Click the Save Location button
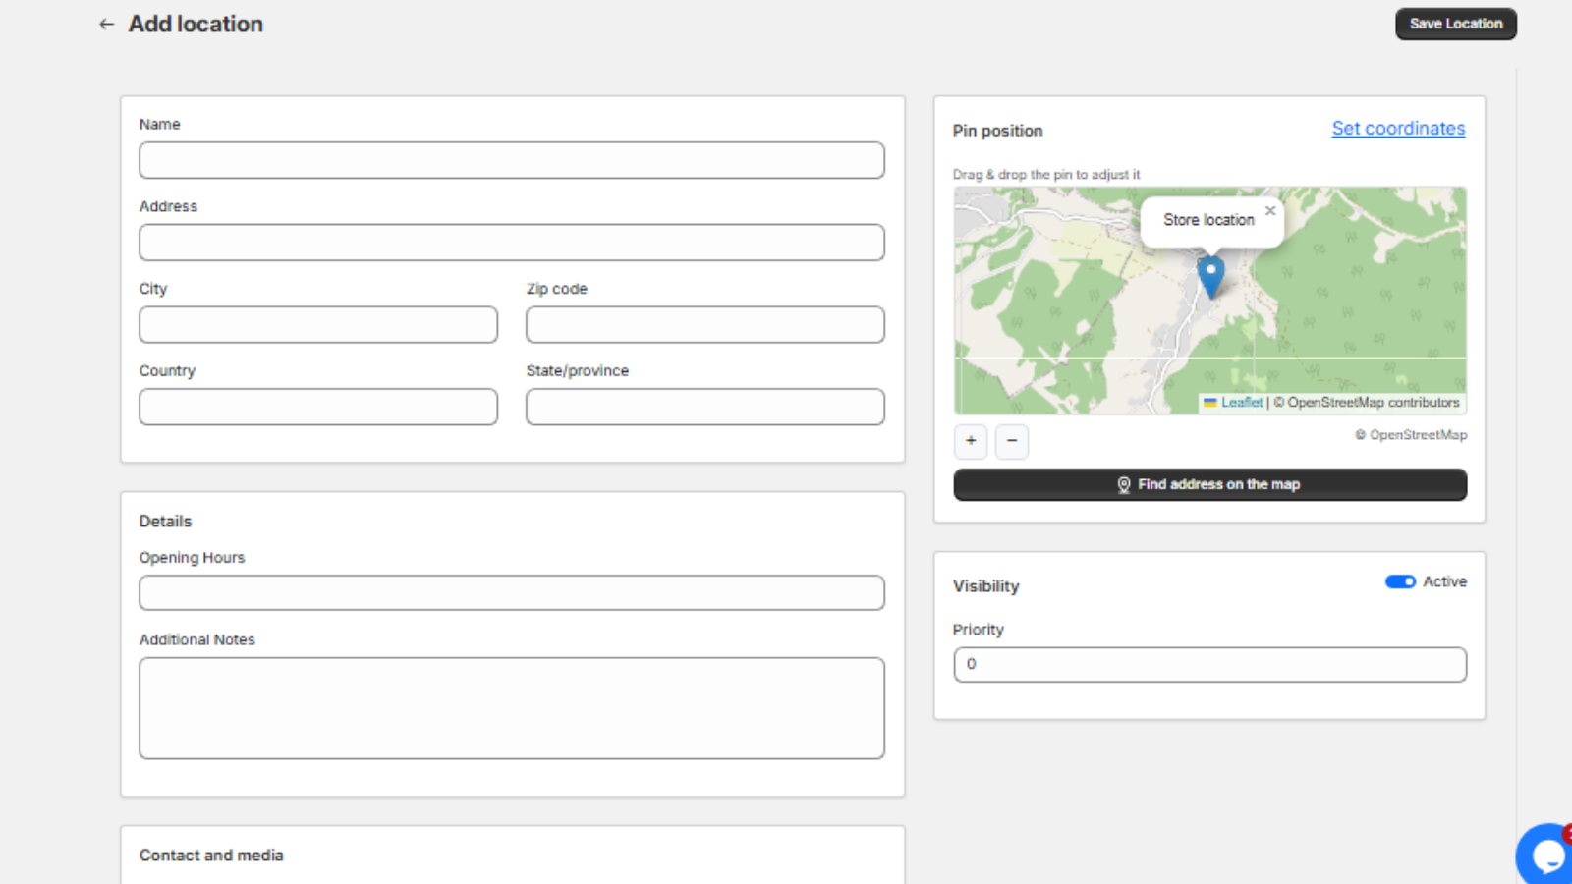Screen dimensions: 1572x884 click(1455, 24)
